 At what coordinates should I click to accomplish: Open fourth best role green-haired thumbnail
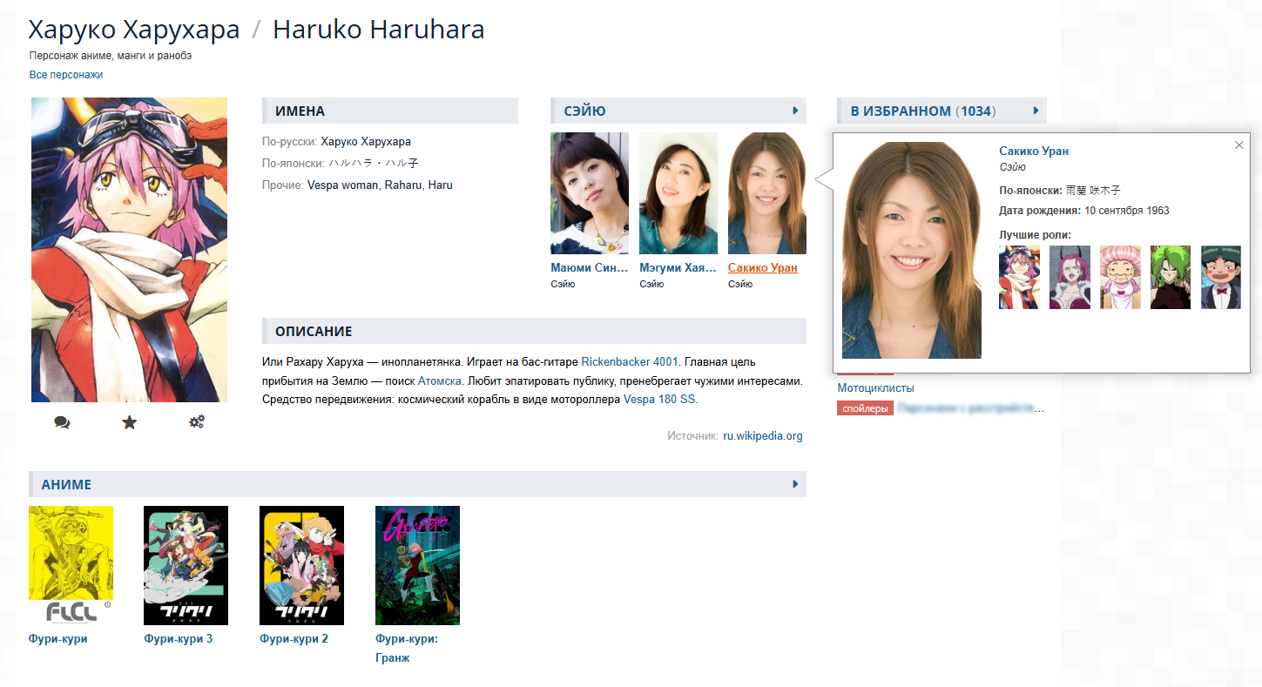pyautogui.click(x=1171, y=277)
